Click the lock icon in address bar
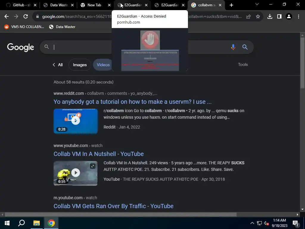 [x=38, y=17]
